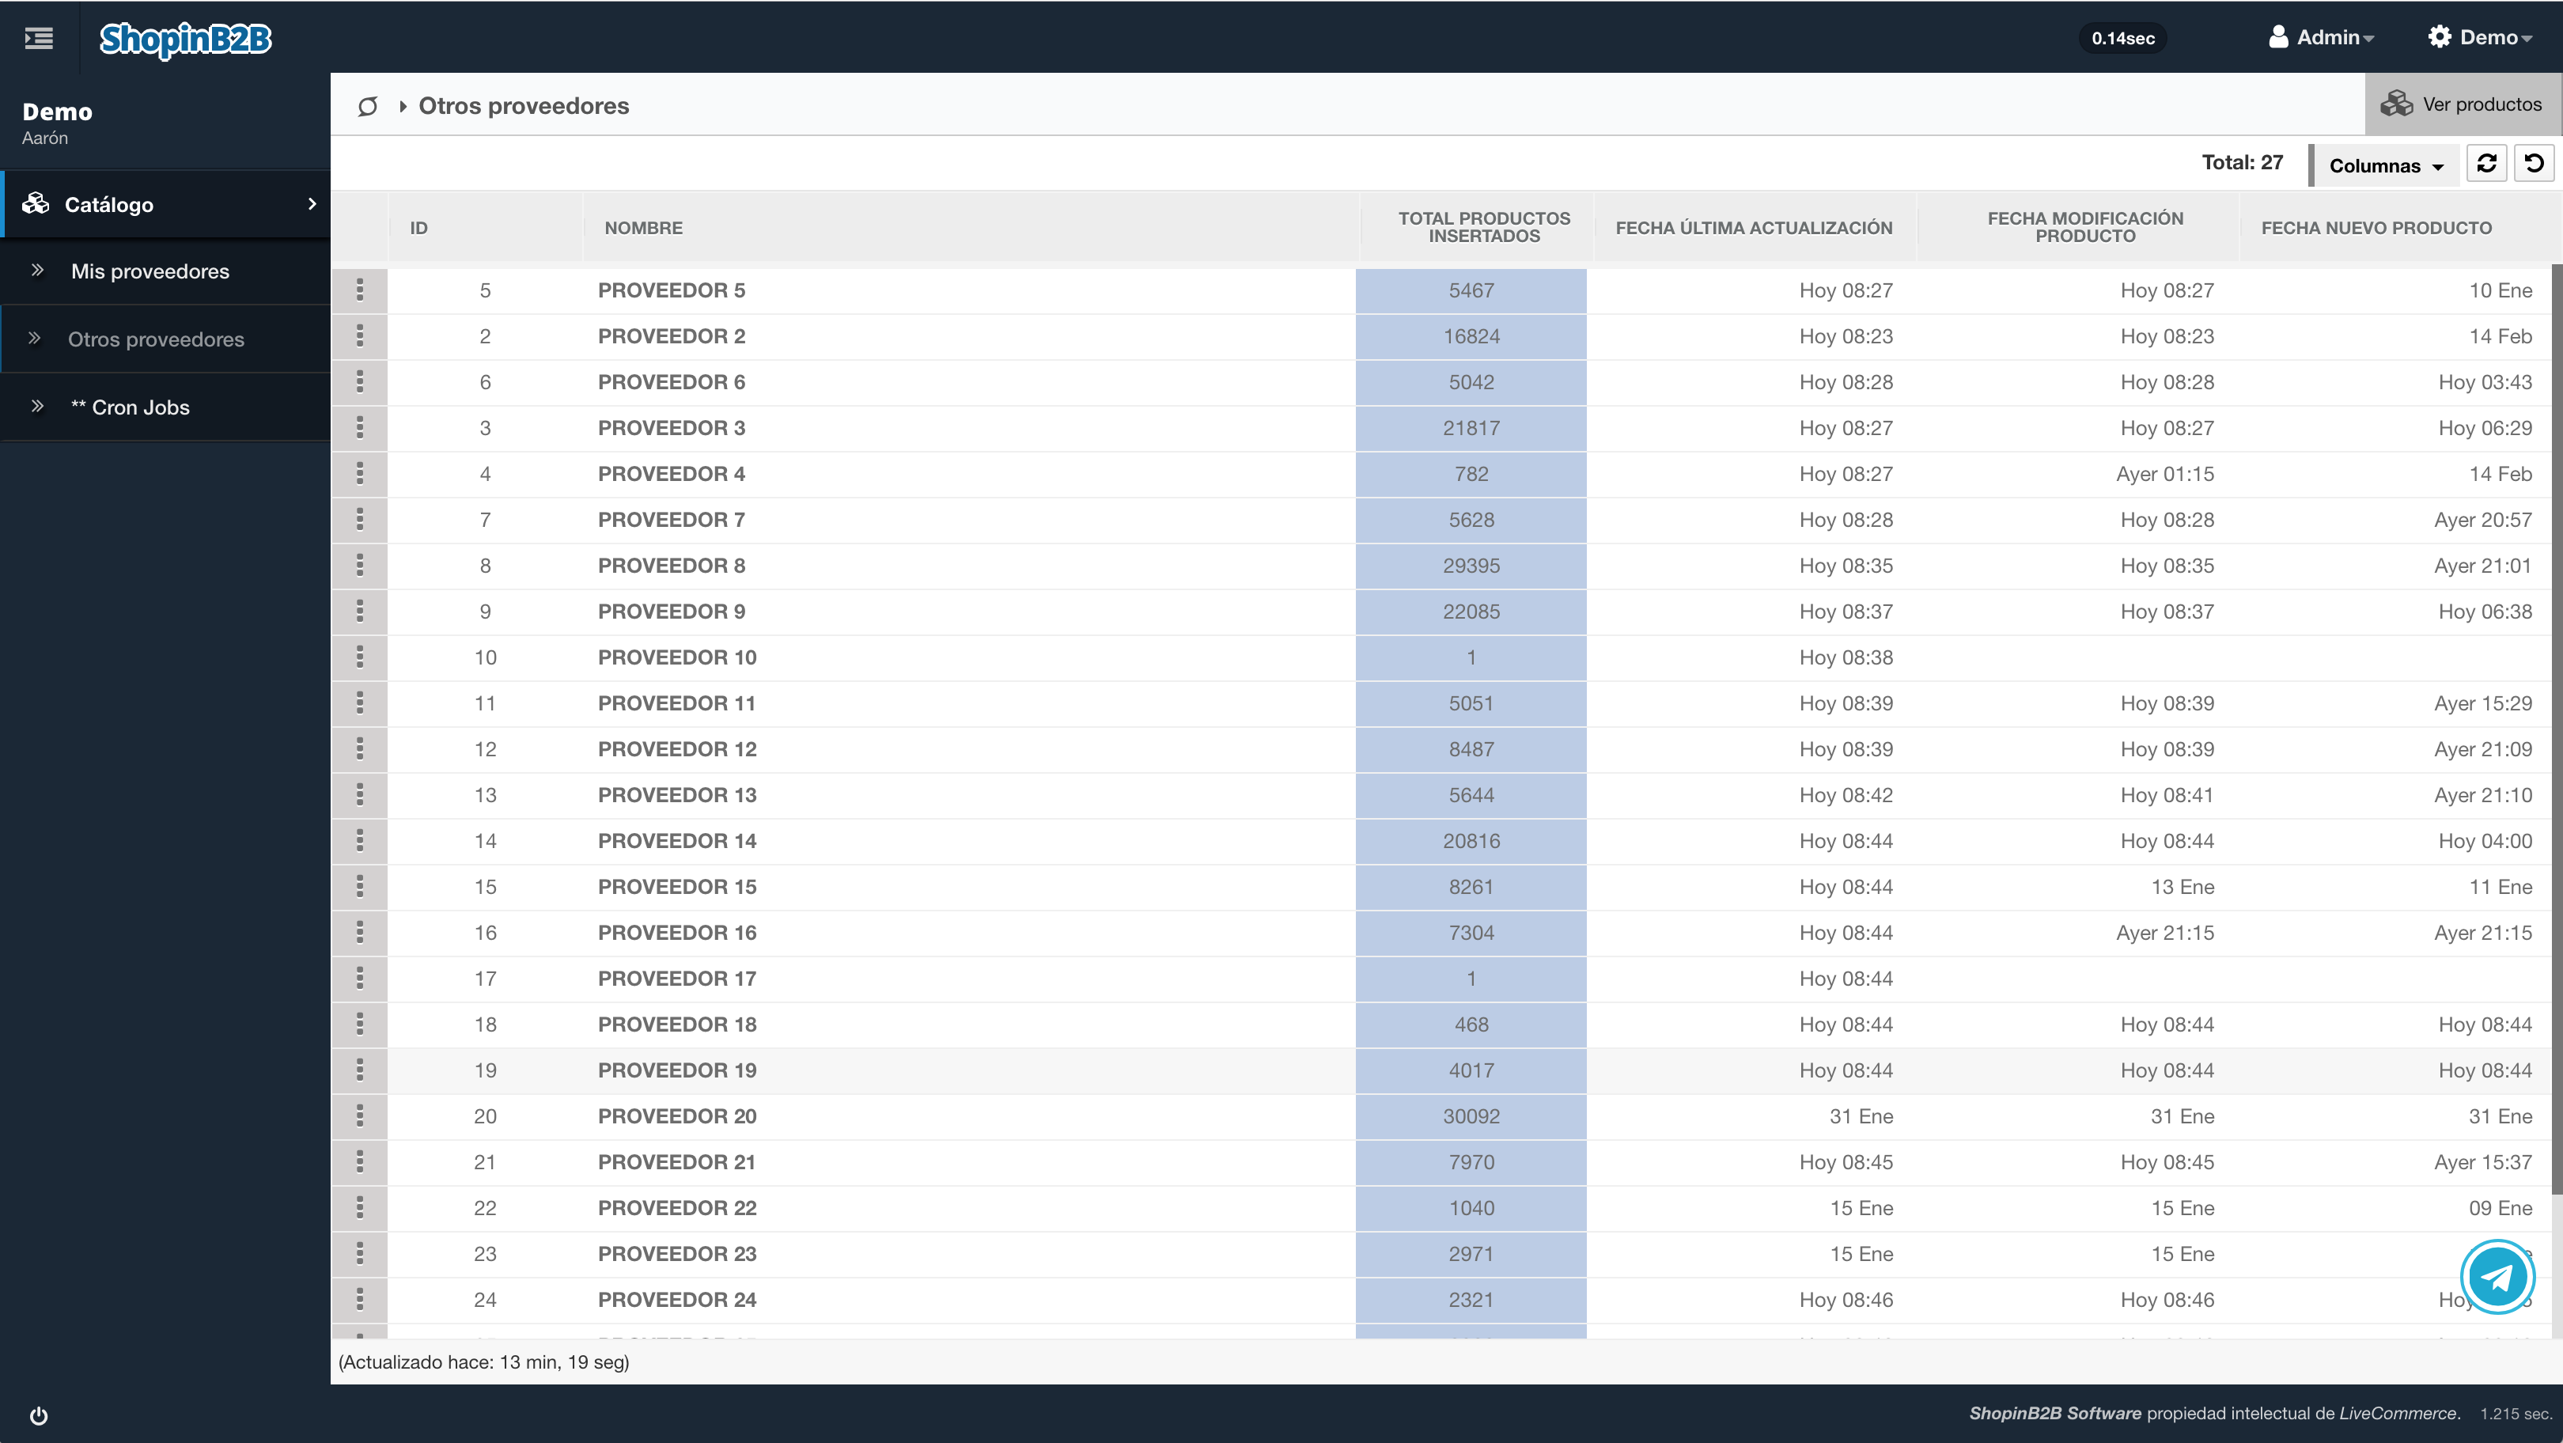Open Mis proveedores in sidebar

tap(167, 271)
